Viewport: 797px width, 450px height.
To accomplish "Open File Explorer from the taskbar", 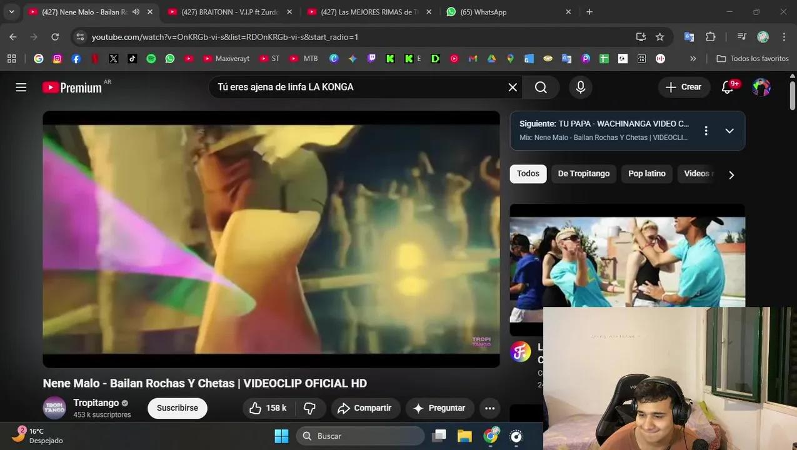I will [x=464, y=436].
